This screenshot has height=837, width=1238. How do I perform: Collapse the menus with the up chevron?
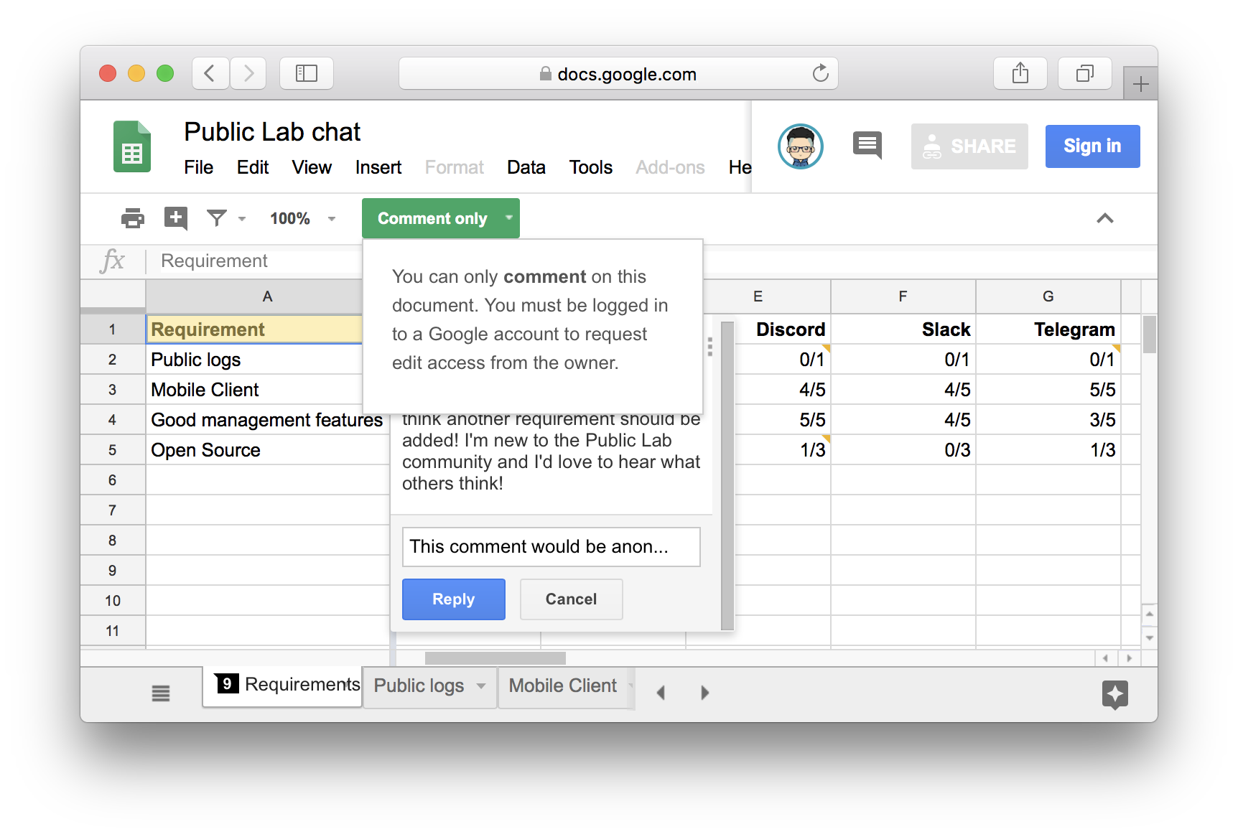(1105, 218)
